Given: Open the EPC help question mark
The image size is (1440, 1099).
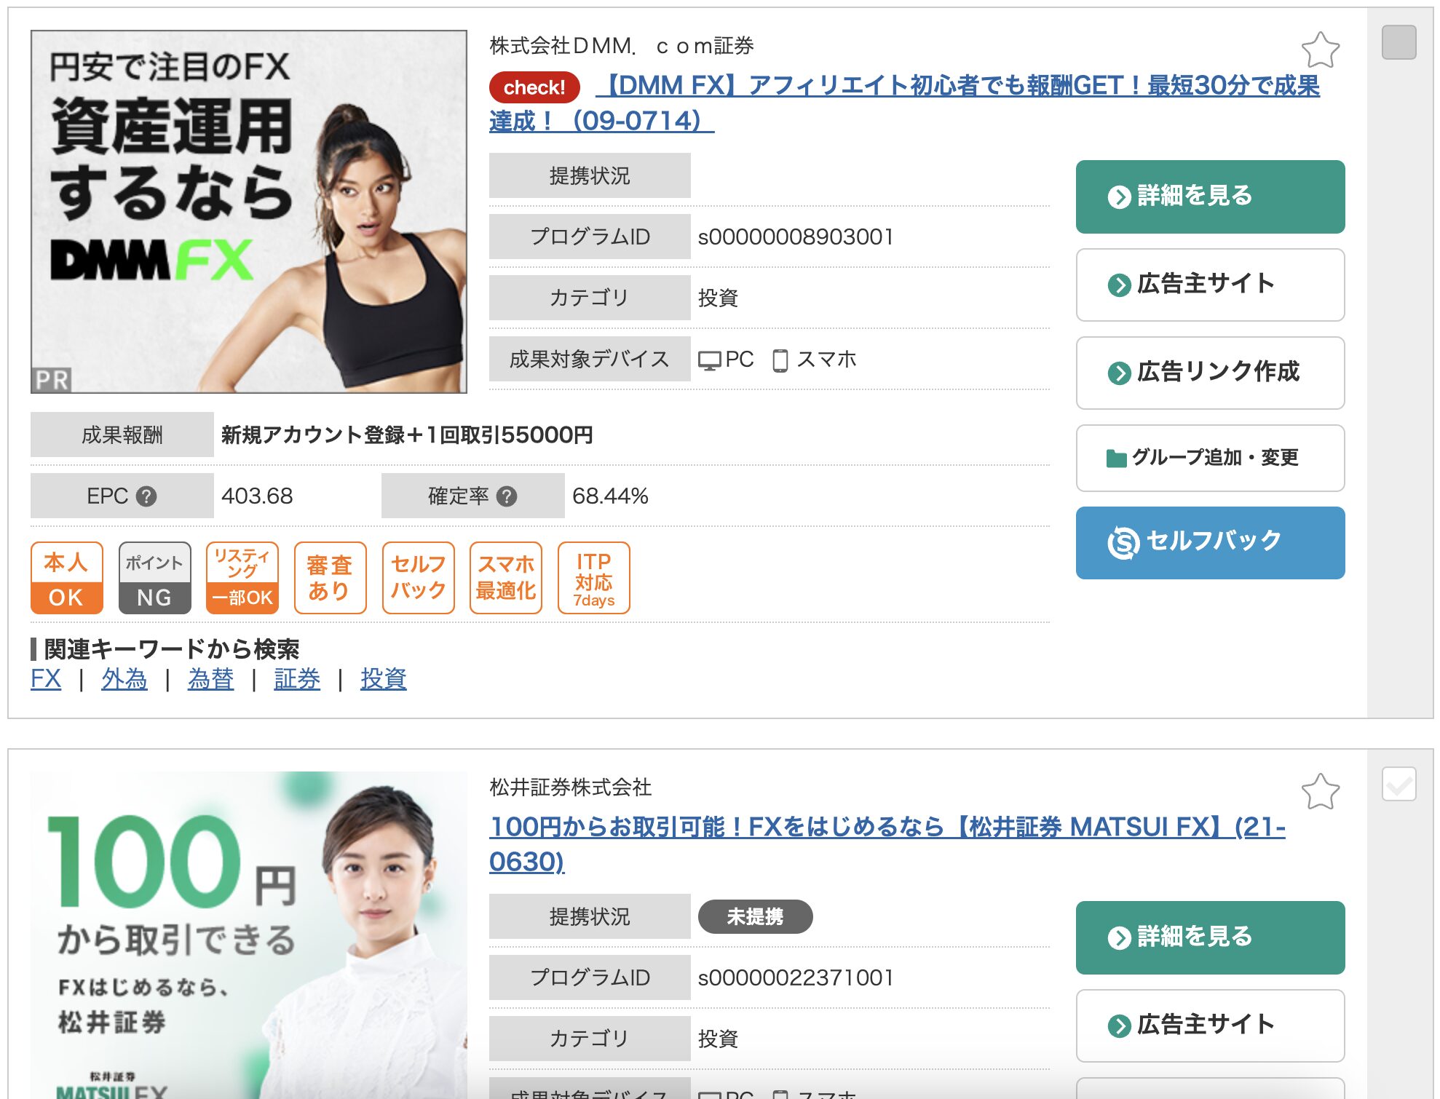Looking at the screenshot, I should click(x=146, y=496).
